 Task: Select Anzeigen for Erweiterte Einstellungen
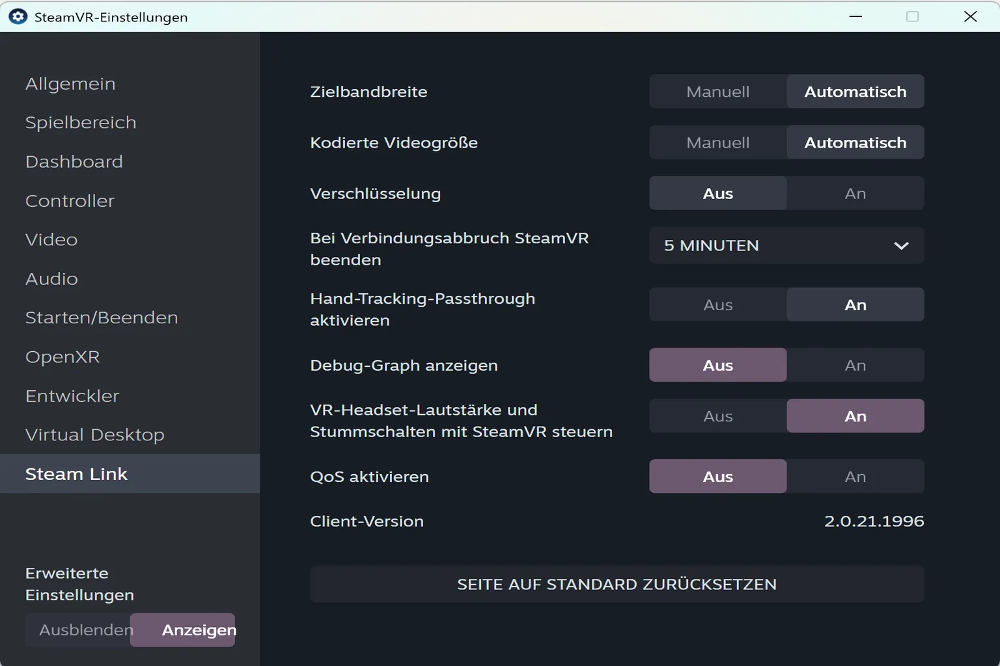coord(183,630)
